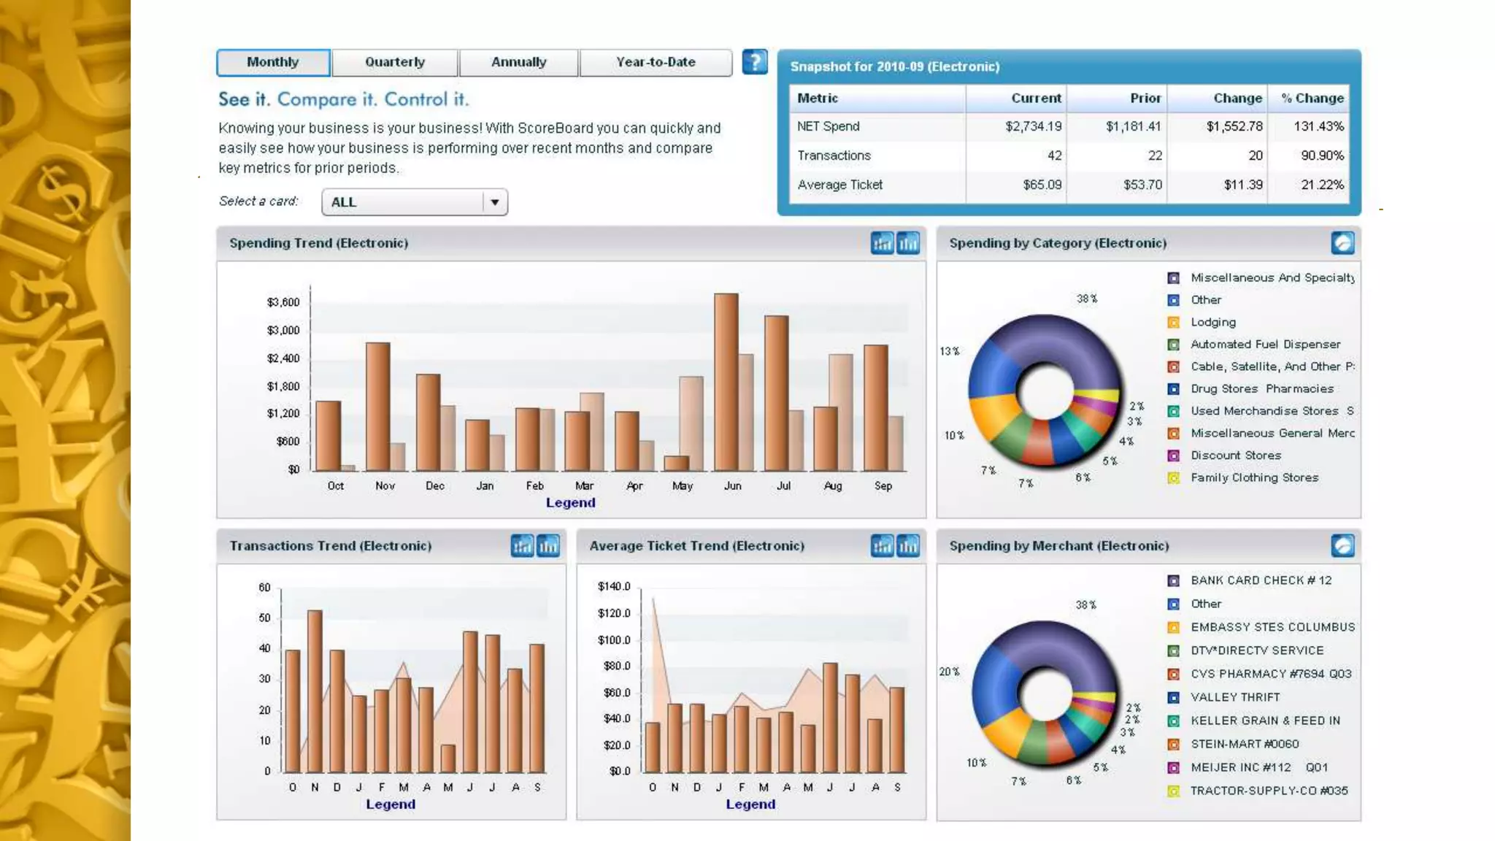Show Legend under Transactions Trend chart
The width and height of the screenshot is (1495, 841).
(391, 804)
